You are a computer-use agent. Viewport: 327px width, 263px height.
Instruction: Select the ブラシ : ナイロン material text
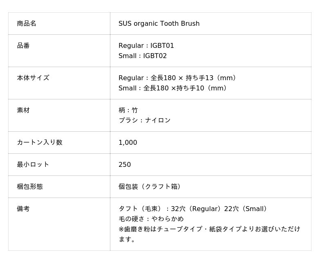pyautogui.click(x=145, y=121)
